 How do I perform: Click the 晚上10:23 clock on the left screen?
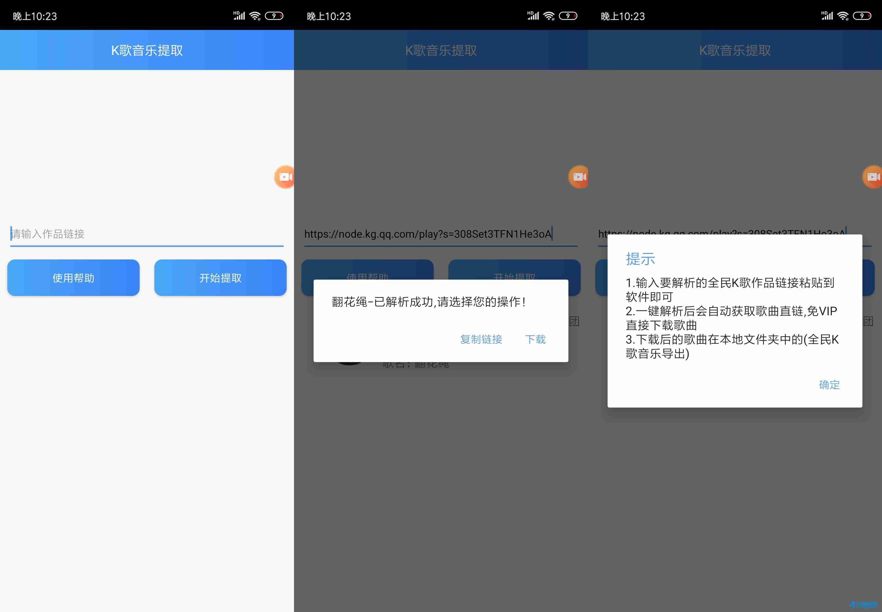pos(35,16)
